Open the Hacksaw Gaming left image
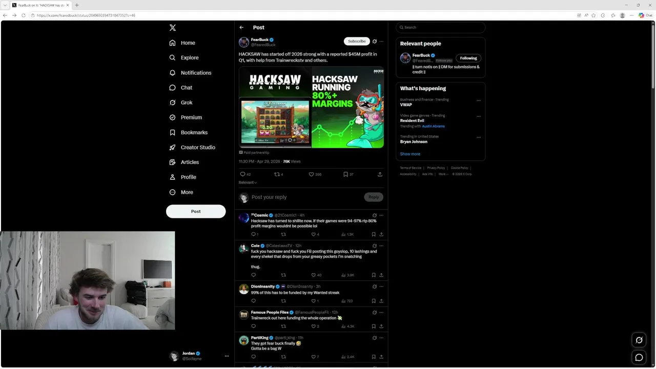656x369 pixels. pyautogui.click(x=275, y=107)
